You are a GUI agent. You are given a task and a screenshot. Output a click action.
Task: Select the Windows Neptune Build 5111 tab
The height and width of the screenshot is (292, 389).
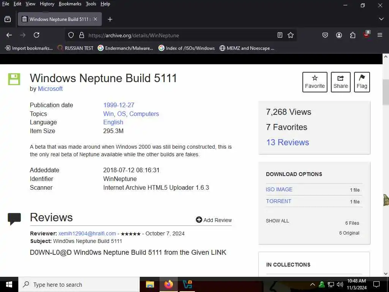point(60,19)
